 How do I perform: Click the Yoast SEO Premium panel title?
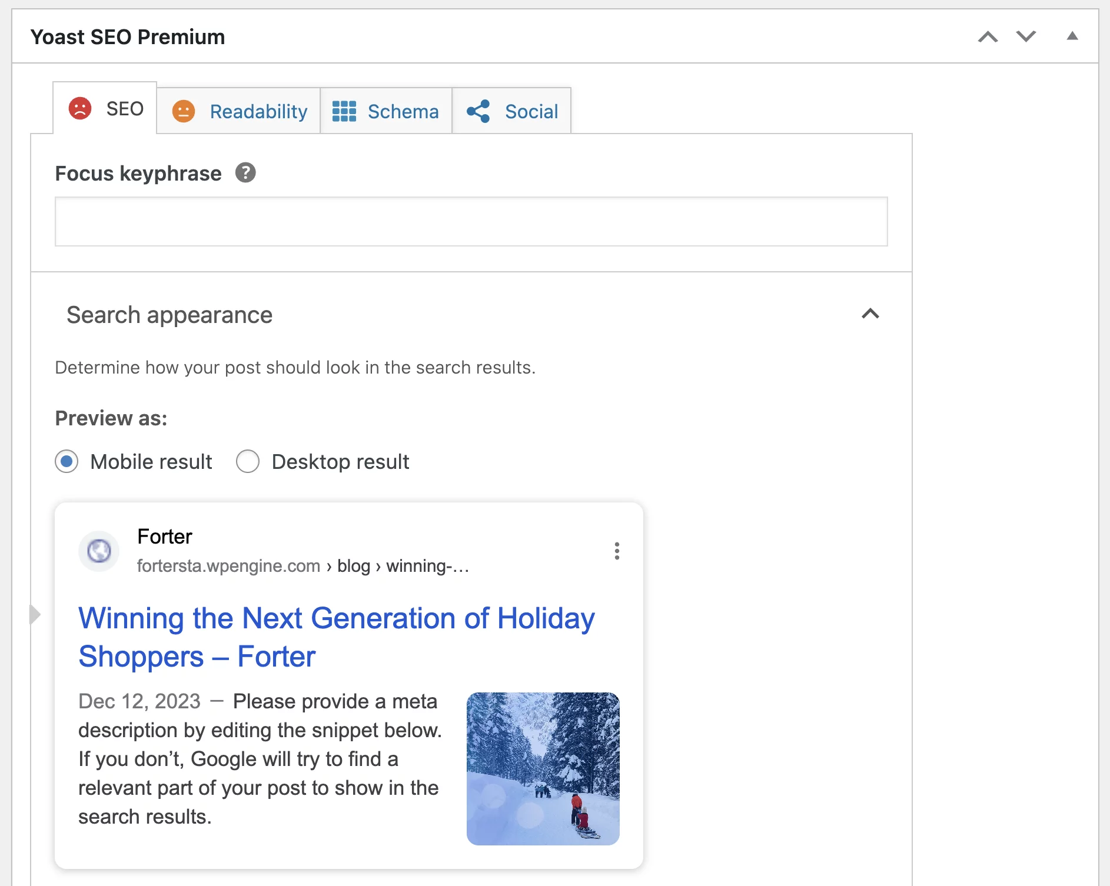(128, 37)
